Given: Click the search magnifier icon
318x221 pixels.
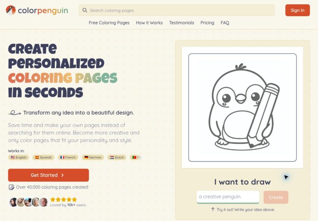Looking at the screenshot, I should point(85,10).
